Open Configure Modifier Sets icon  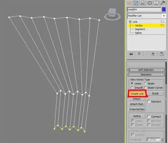161,54
